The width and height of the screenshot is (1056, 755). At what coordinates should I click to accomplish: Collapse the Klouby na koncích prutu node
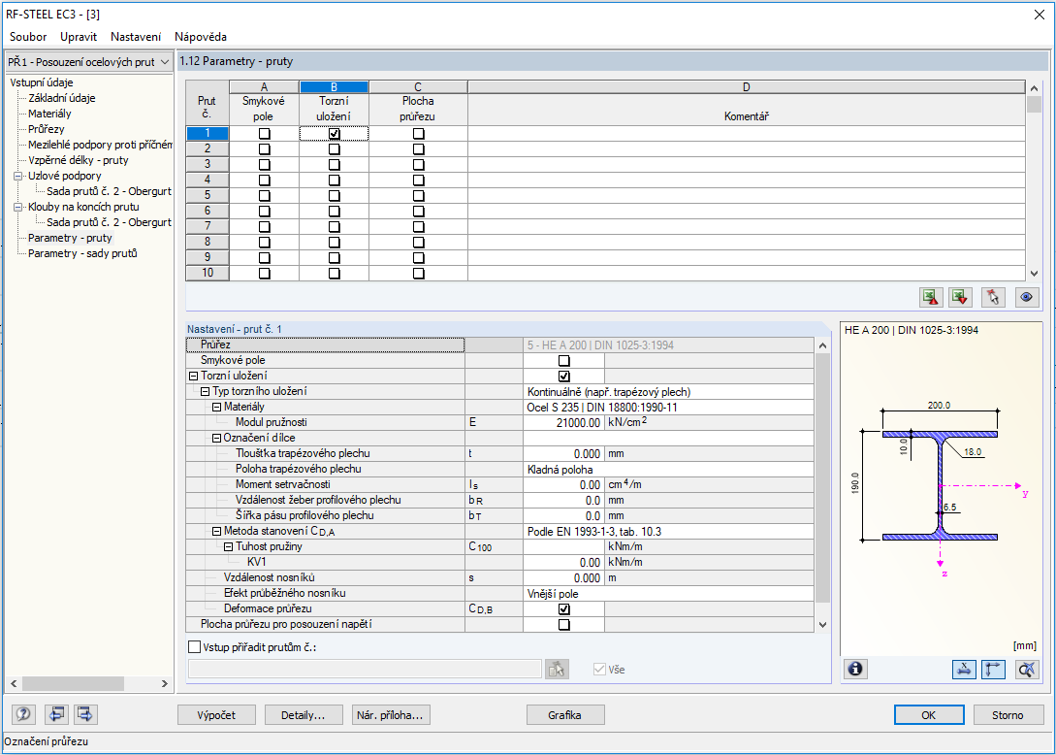(x=18, y=207)
